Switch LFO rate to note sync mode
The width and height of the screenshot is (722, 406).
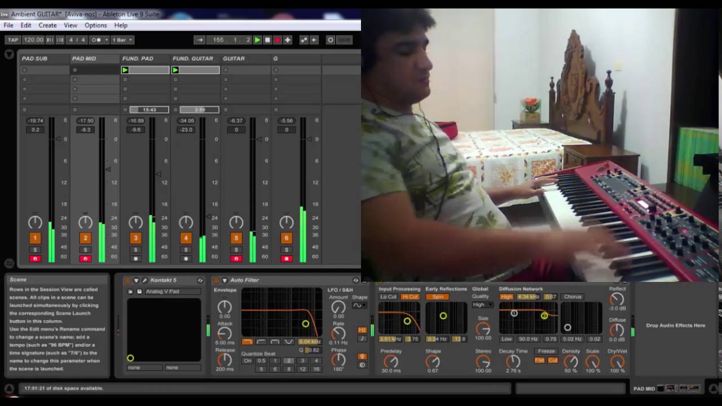click(x=362, y=338)
